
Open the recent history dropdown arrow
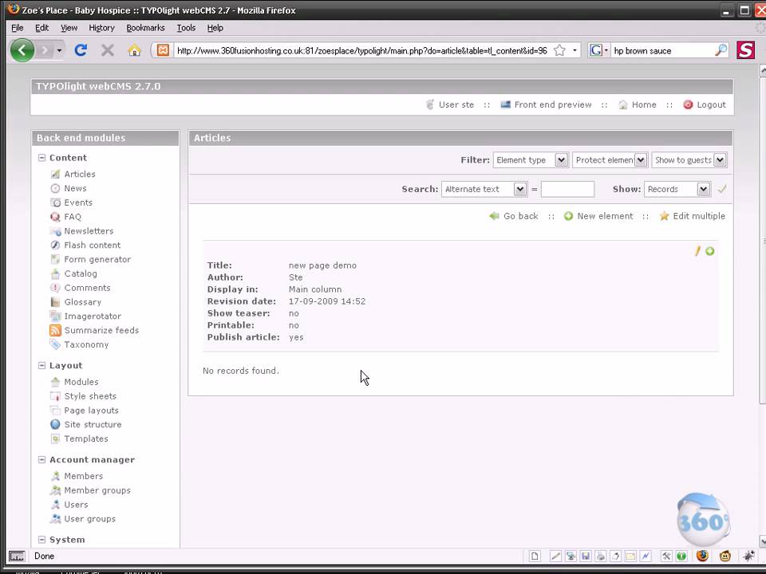click(59, 50)
